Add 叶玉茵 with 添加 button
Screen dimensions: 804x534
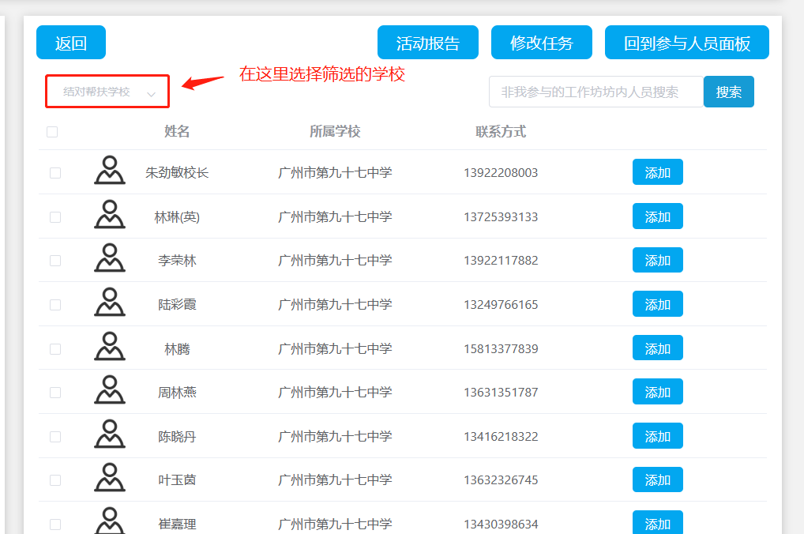(x=657, y=479)
